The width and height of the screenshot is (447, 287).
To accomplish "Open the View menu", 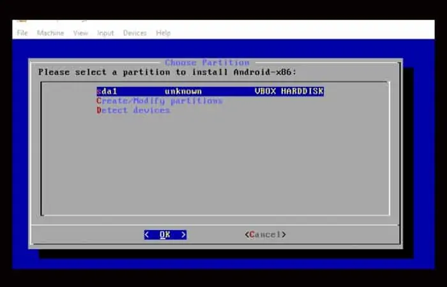I will coord(80,33).
